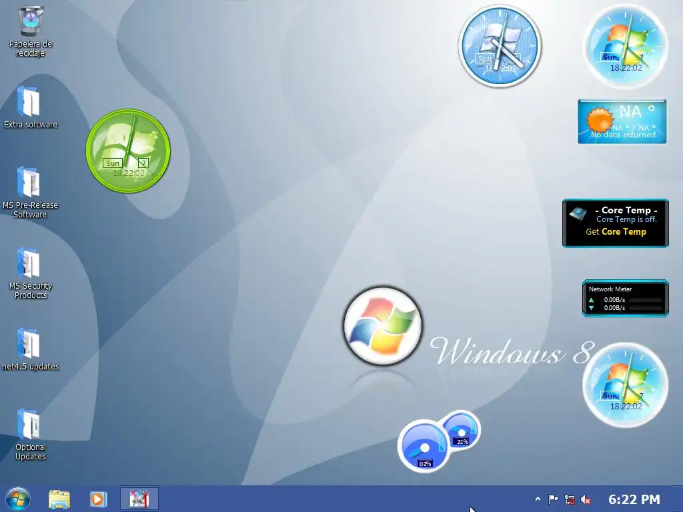Click the taskbar clock showing 6:22 PM

[634, 499]
